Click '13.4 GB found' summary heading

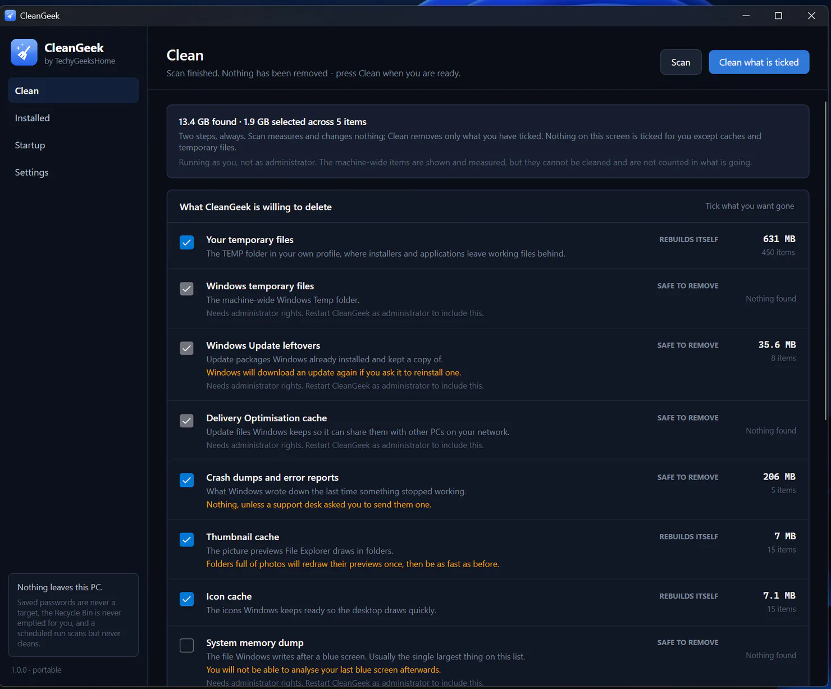[272, 122]
